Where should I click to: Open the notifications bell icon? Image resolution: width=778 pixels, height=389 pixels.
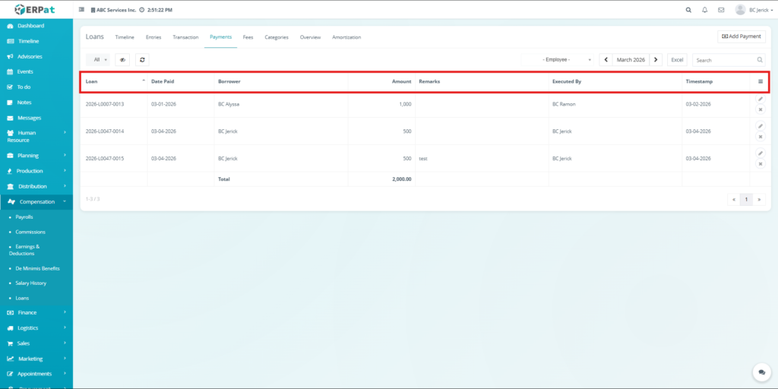pos(704,10)
